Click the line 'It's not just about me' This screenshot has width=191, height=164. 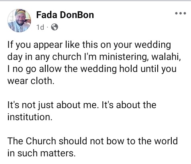(x=82, y=105)
